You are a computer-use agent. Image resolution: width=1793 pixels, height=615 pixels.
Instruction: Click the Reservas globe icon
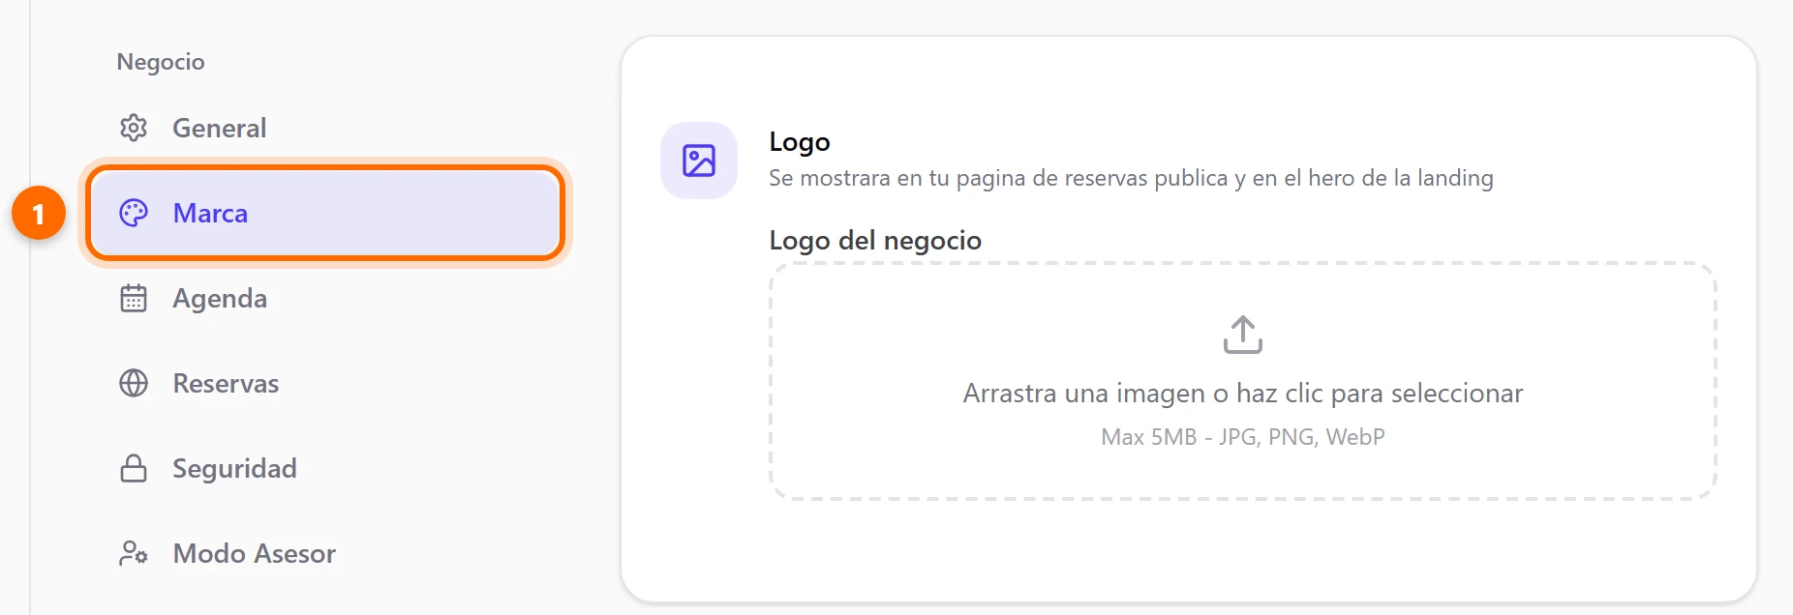[134, 383]
